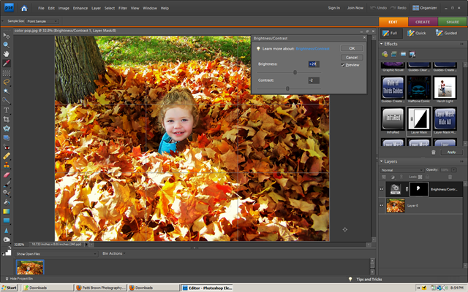The height and width of the screenshot is (292, 468).
Task: Click the Effects panel trash icon
Action: [434, 153]
